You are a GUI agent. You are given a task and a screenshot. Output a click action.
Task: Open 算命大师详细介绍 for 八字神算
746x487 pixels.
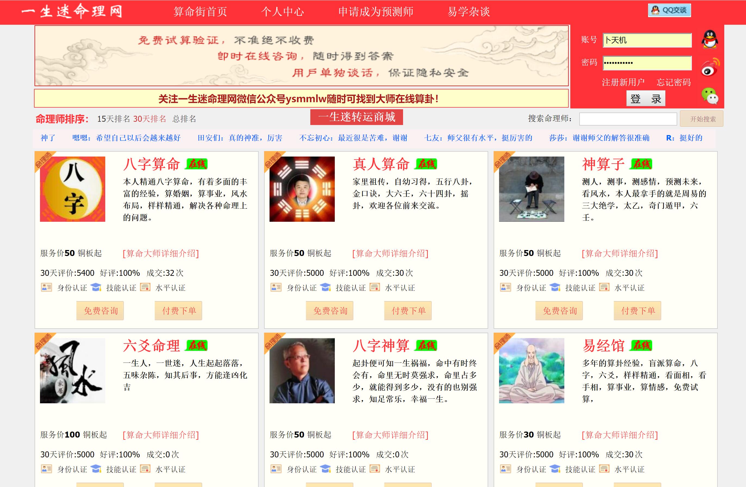tap(390, 435)
